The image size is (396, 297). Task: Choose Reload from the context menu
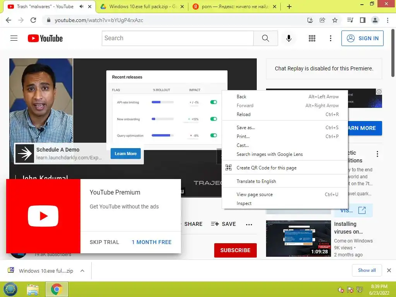(x=285, y=114)
